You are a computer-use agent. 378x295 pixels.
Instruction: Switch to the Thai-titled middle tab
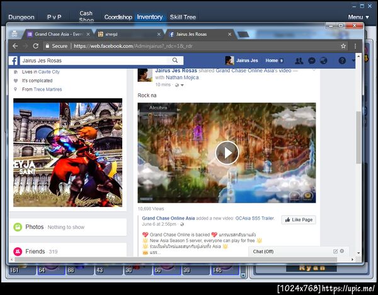[129, 35]
